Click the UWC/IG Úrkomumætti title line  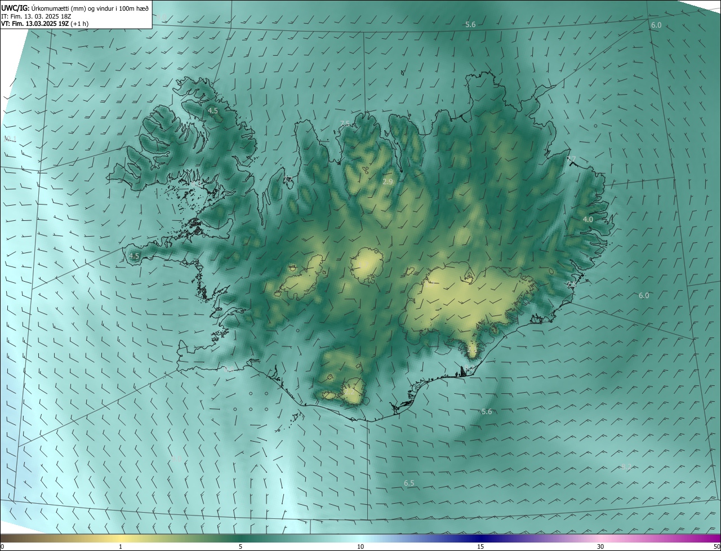tap(75, 8)
